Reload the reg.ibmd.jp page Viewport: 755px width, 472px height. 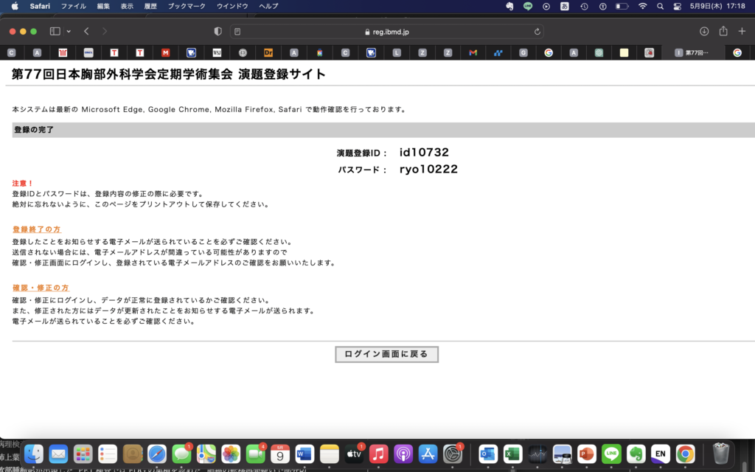[x=538, y=31]
